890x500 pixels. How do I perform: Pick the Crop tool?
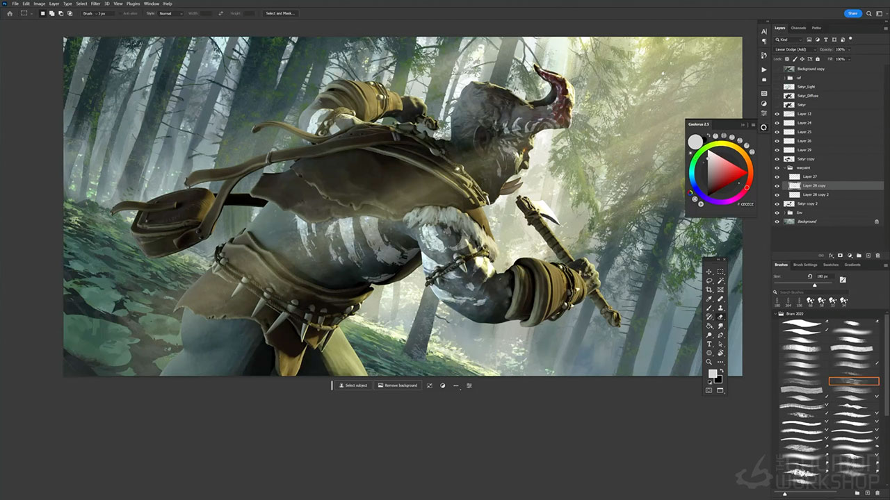[x=709, y=290]
